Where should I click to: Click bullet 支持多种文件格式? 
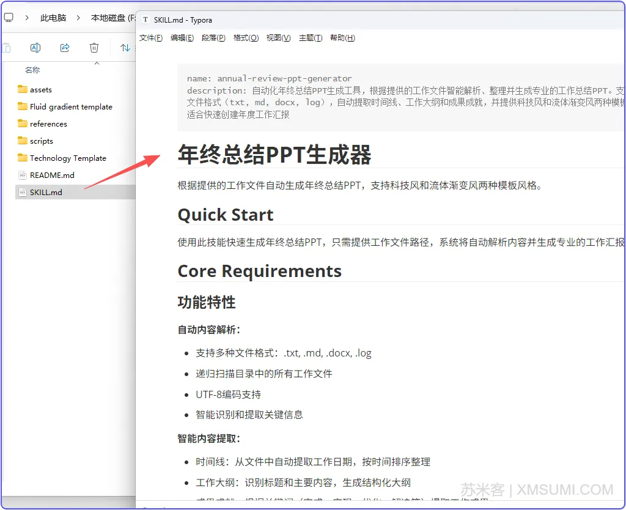pyautogui.click(x=284, y=353)
